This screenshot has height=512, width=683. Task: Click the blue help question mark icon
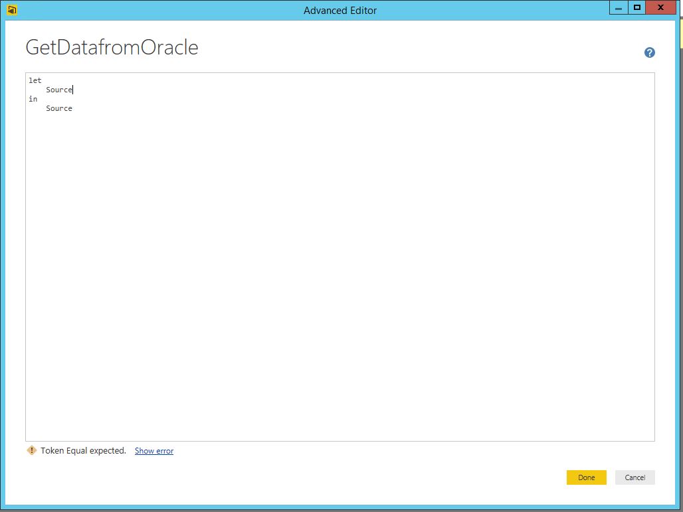point(650,52)
